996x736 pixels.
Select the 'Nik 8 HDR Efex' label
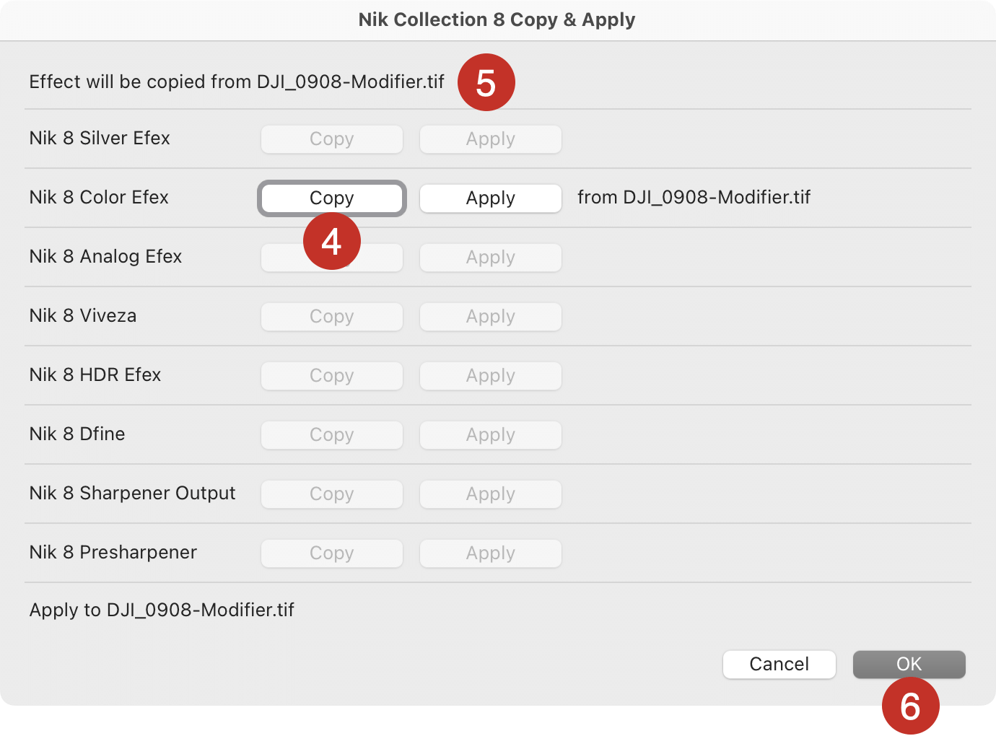pyautogui.click(x=95, y=374)
